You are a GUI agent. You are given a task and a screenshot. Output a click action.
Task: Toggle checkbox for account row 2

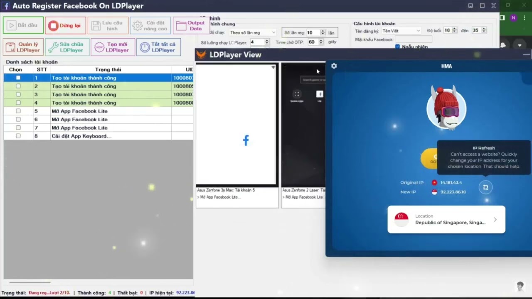(x=18, y=86)
